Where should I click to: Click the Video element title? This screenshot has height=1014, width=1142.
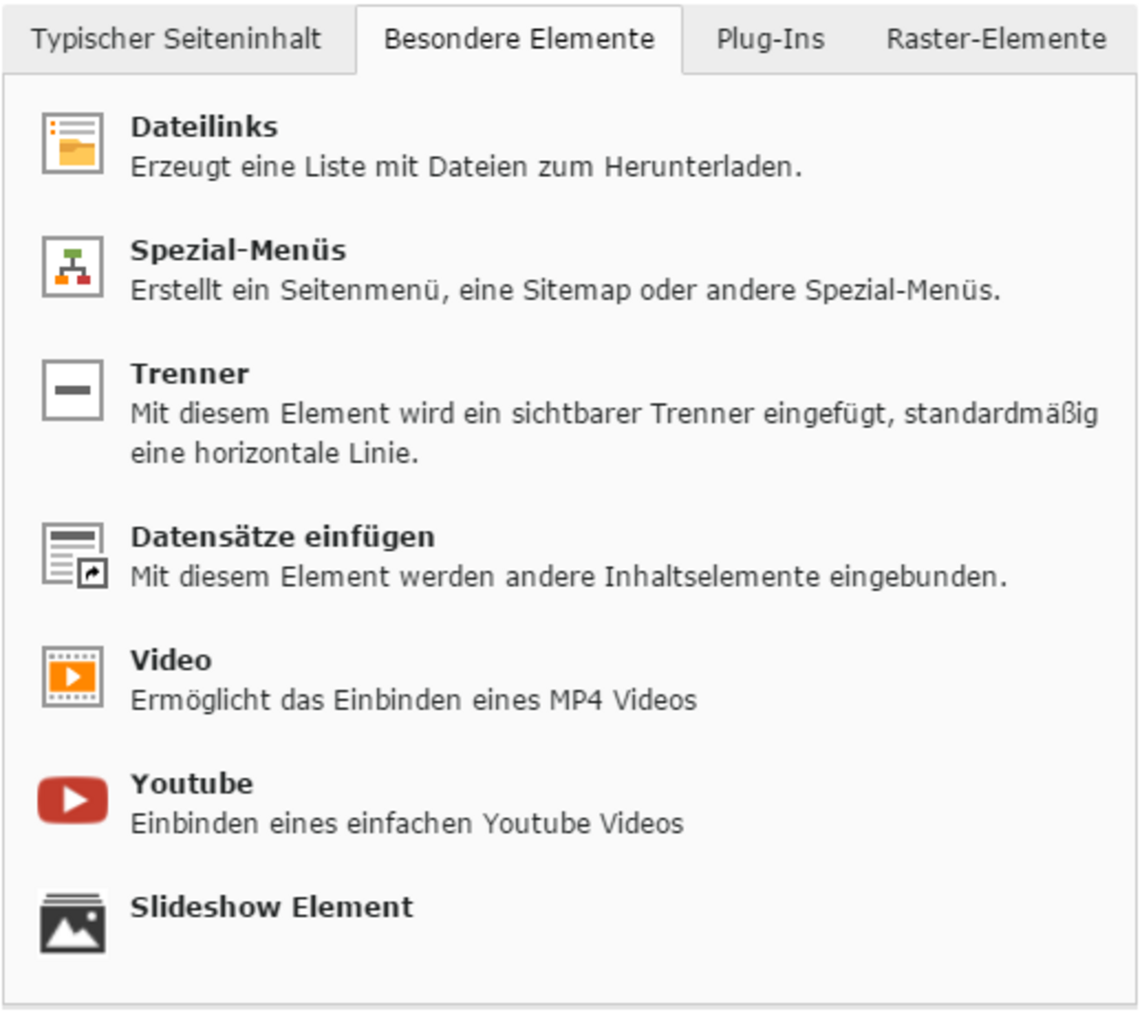pos(171,660)
